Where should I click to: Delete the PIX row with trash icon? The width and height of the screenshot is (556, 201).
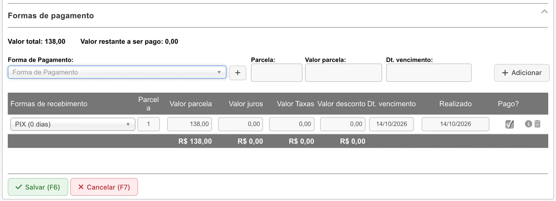click(x=537, y=124)
